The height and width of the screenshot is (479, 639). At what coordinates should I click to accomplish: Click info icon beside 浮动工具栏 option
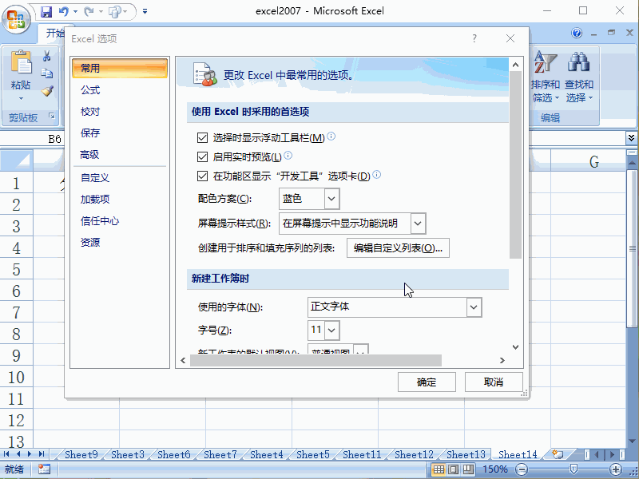click(x=331, y=136)
